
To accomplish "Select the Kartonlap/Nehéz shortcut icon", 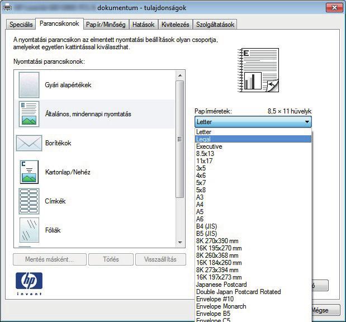I will tap(29, 172).
